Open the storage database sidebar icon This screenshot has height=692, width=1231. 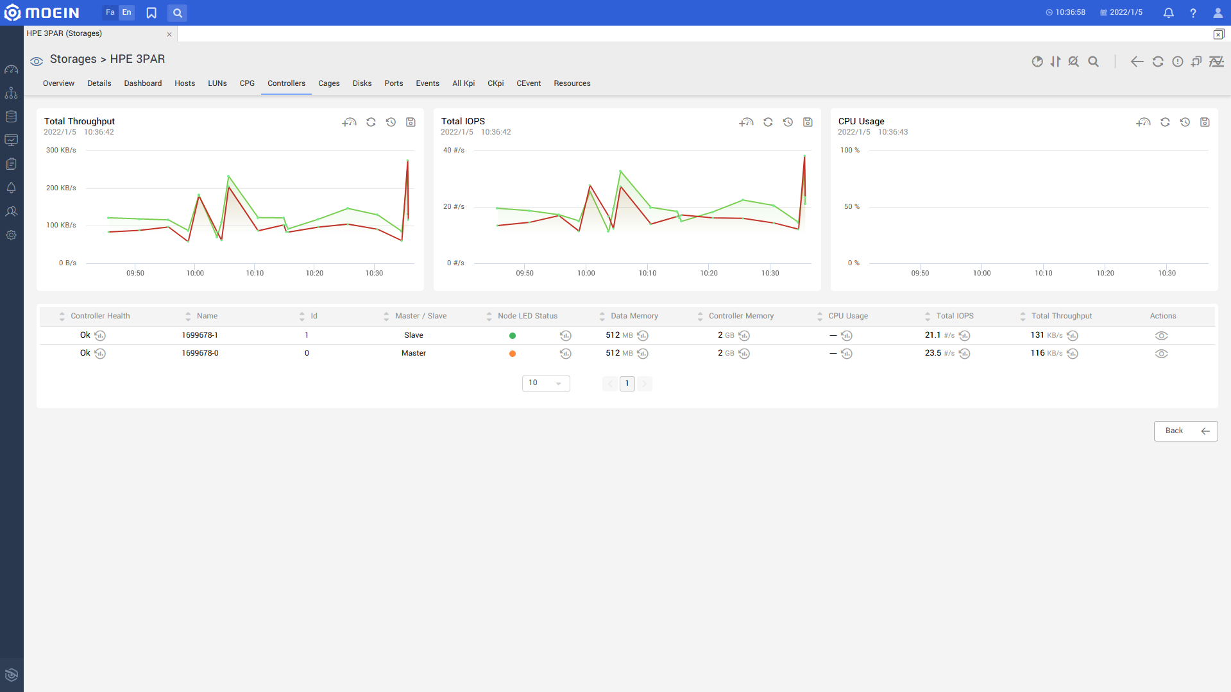click(x=11, y=117)
